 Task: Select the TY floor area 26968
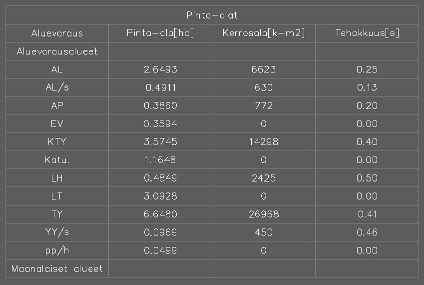[264, 214]
